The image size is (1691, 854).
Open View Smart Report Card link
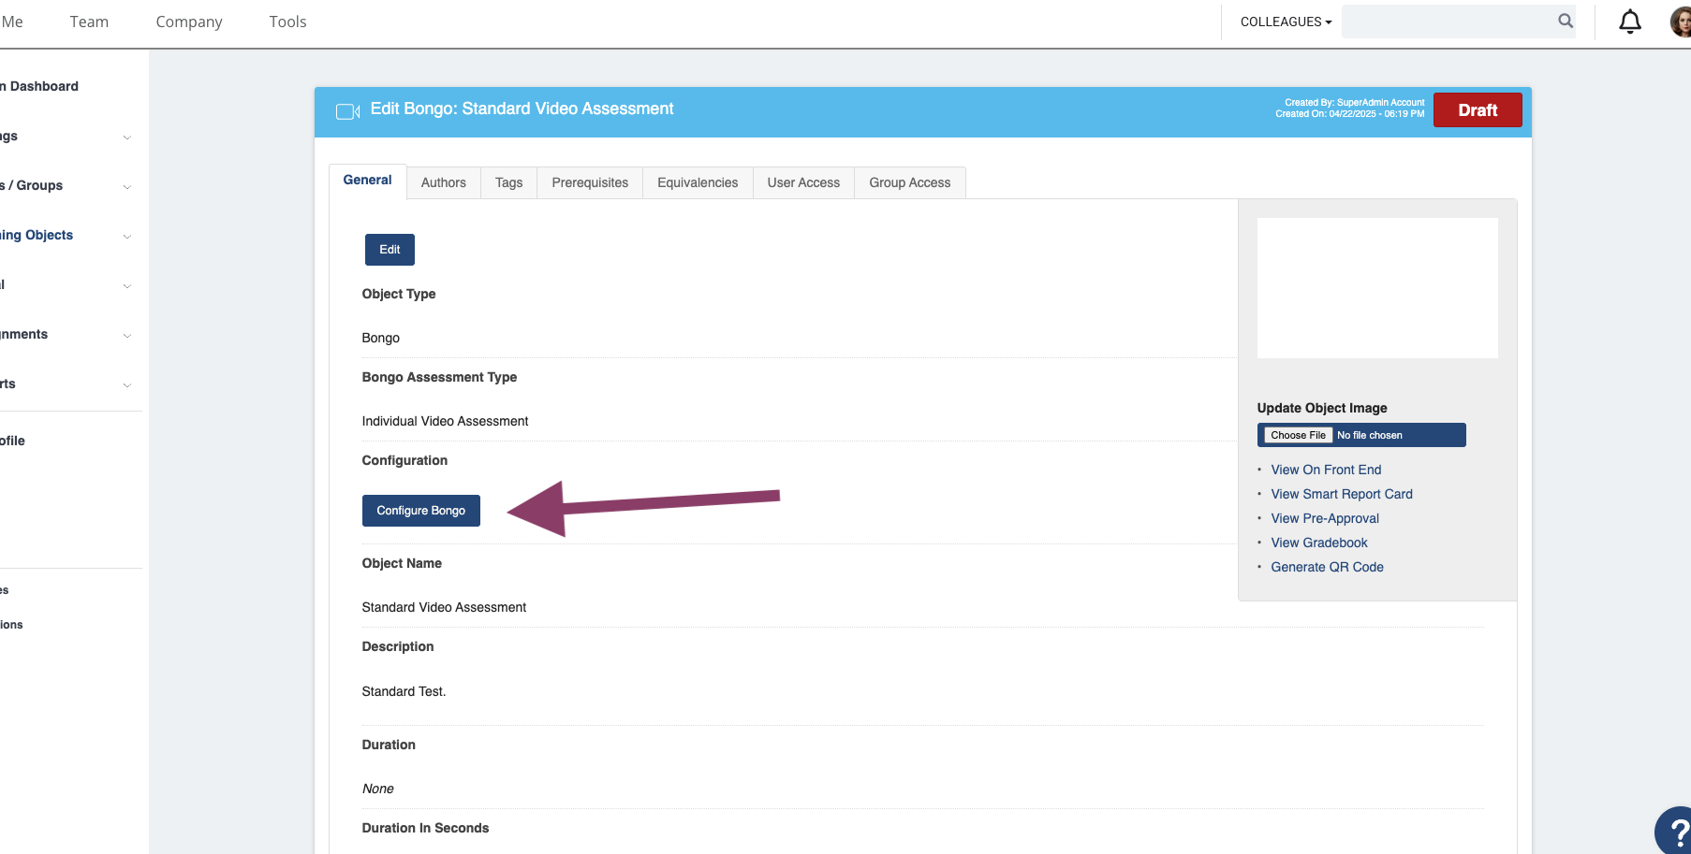1342,494
